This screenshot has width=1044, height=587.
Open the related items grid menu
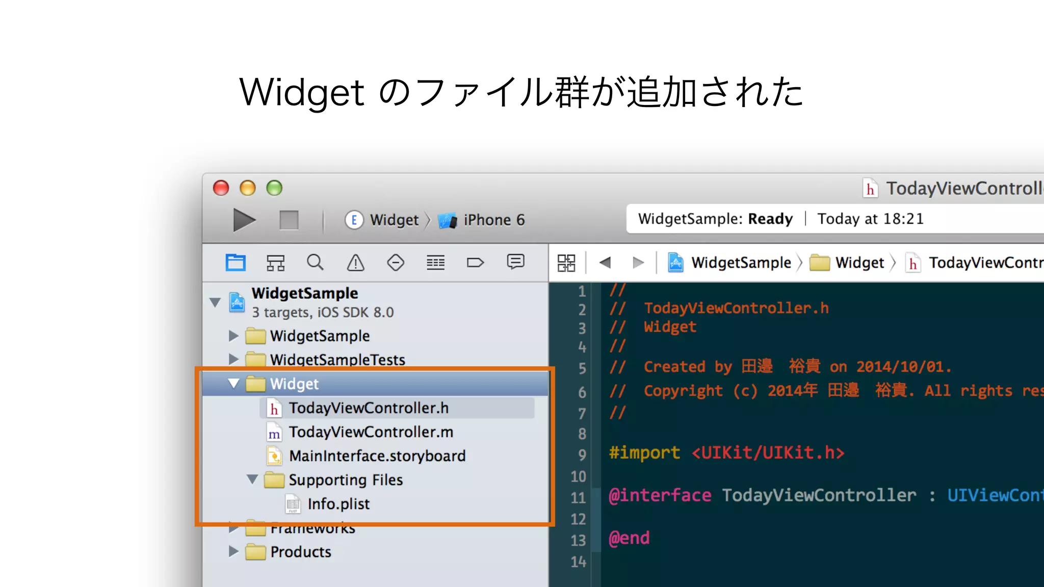(566, 263)
